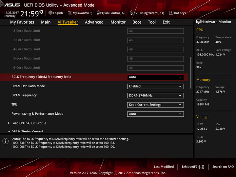The image size is (236, 177).
Task: Click the 11/23/2017 date
Action: pyautogui.click(x=11, y=13)
